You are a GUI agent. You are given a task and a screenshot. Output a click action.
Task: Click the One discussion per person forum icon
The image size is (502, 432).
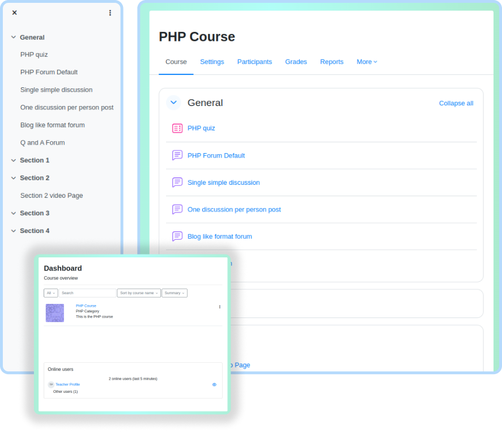coord(177,209)
